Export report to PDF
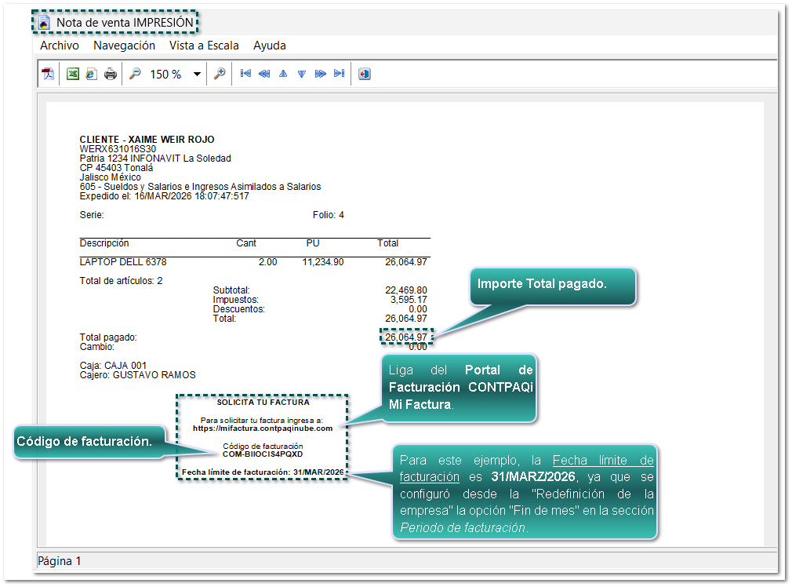The width and height of the screenshot is (792, 587). pyautogui.click(x=49, y=74)
